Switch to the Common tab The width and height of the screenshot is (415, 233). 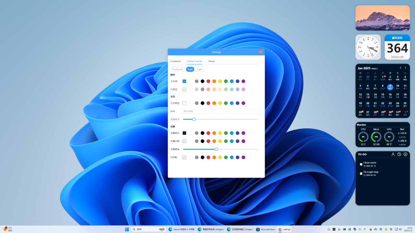coord(175,61)
